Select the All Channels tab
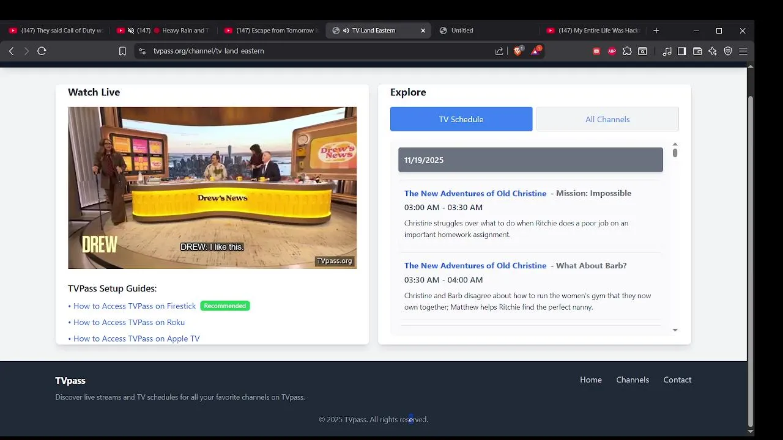Viewport: 783px width, 440px height. [x=607, y=119]
